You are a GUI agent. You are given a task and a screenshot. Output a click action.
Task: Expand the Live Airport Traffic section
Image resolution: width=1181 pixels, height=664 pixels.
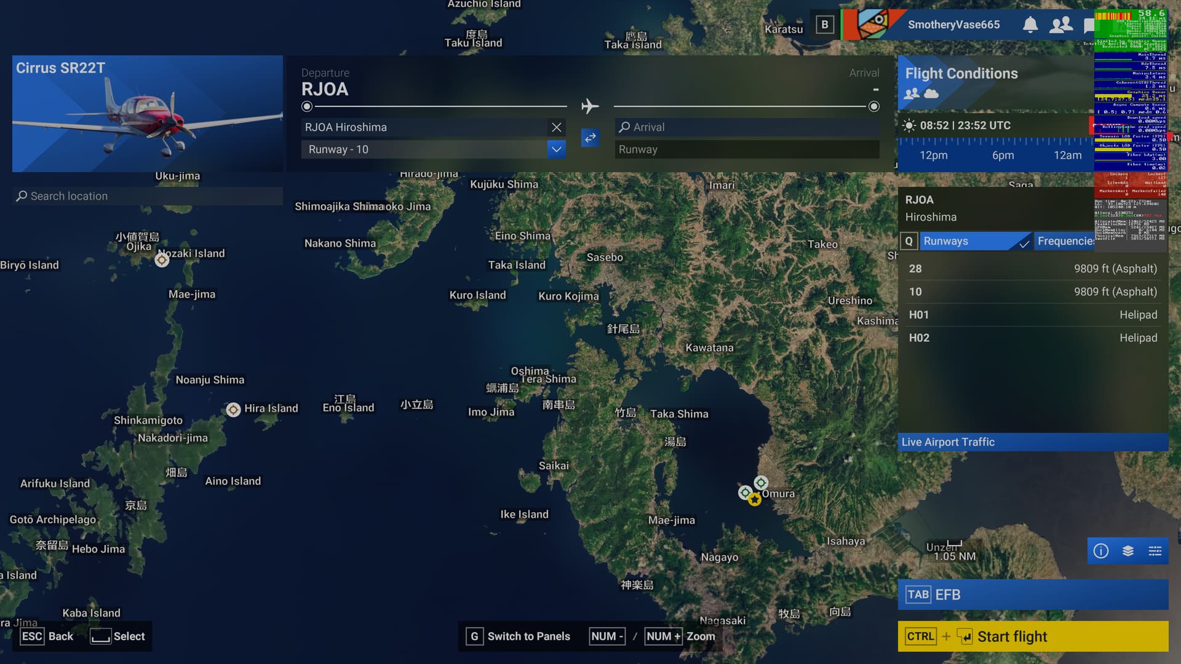pyautogui.click(x=1032, y=442)
